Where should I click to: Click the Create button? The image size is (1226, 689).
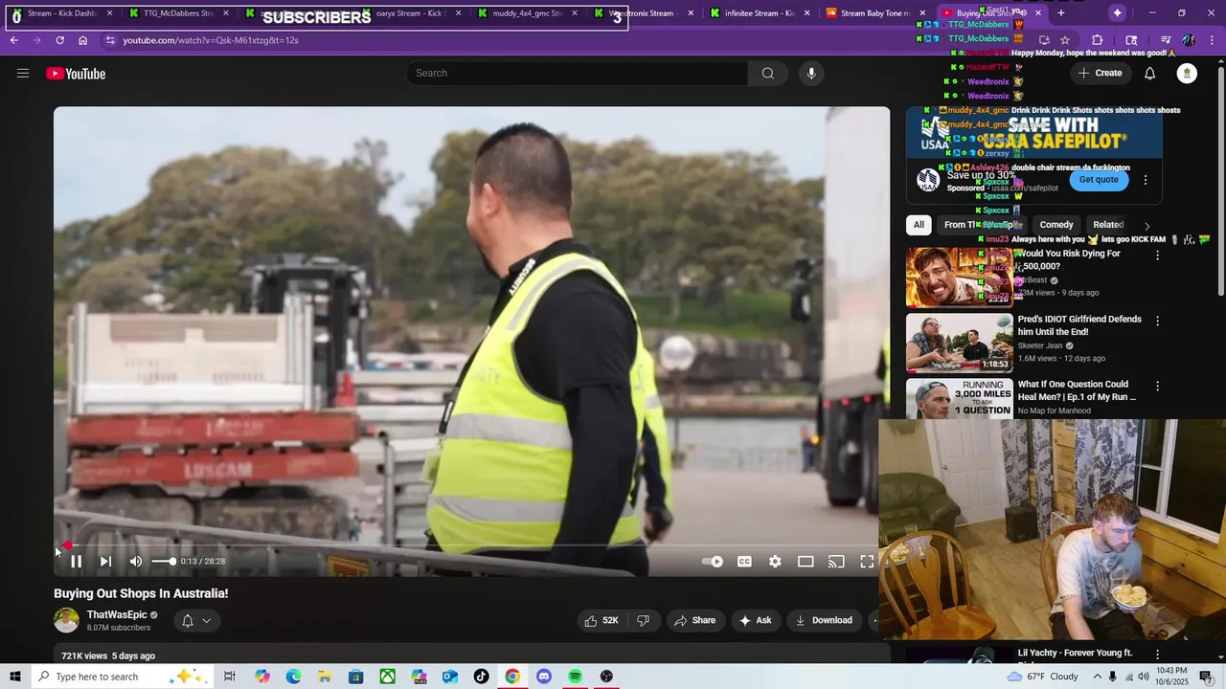[x=1100, y=74]
